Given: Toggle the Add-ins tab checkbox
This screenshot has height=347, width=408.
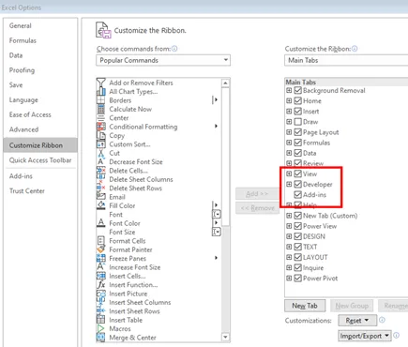Looking at the screenshot, I should 298,194.
